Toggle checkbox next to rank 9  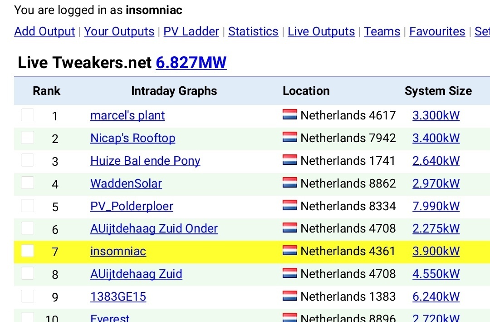[x=28, y=296]
